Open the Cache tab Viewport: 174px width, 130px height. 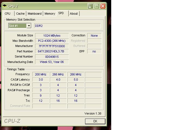20,14
